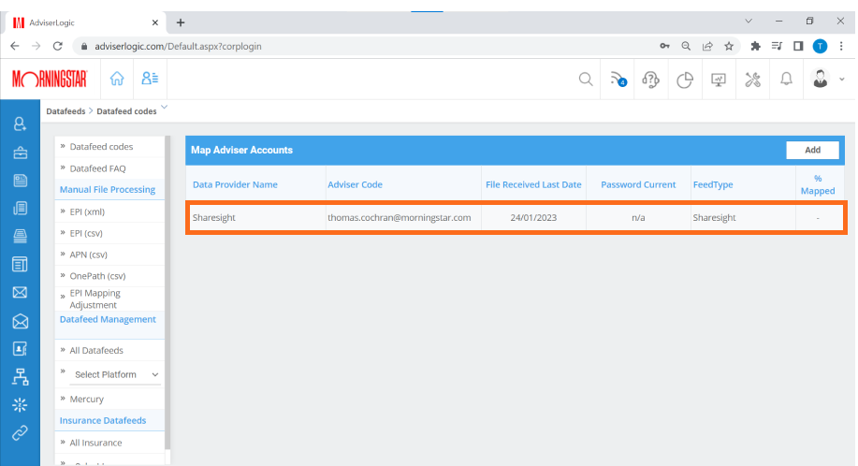Click the hierarchy org chart icon in sidebar
Viewport: 858px width, 466px height.
(x=21, y=377)
